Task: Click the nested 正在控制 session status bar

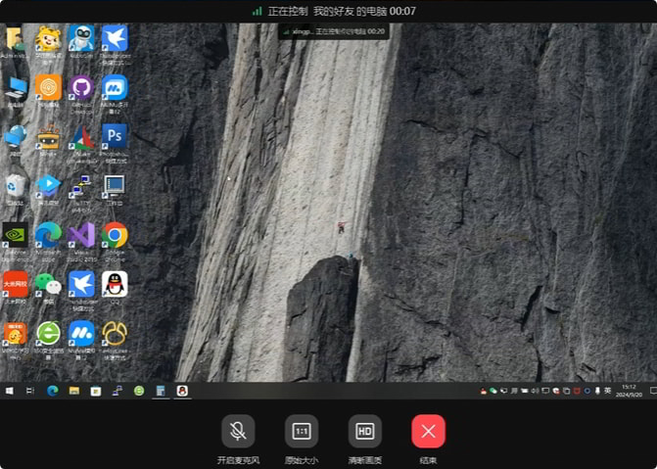Action: 335,31
